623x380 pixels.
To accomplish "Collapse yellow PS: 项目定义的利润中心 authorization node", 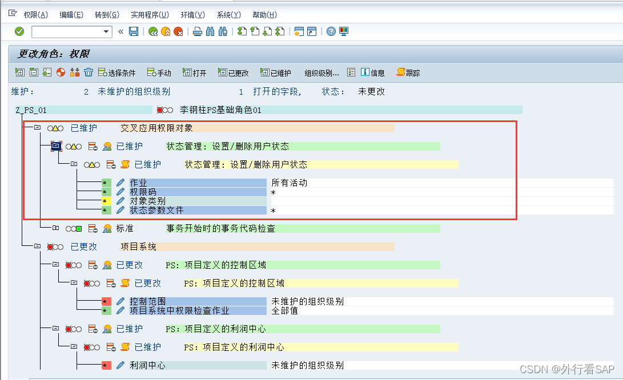I will tap(74, 347).
